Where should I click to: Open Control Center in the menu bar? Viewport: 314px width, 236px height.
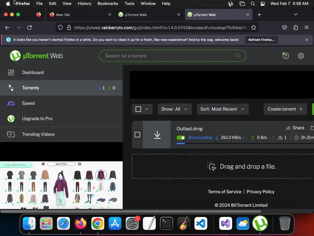point(263,4)
